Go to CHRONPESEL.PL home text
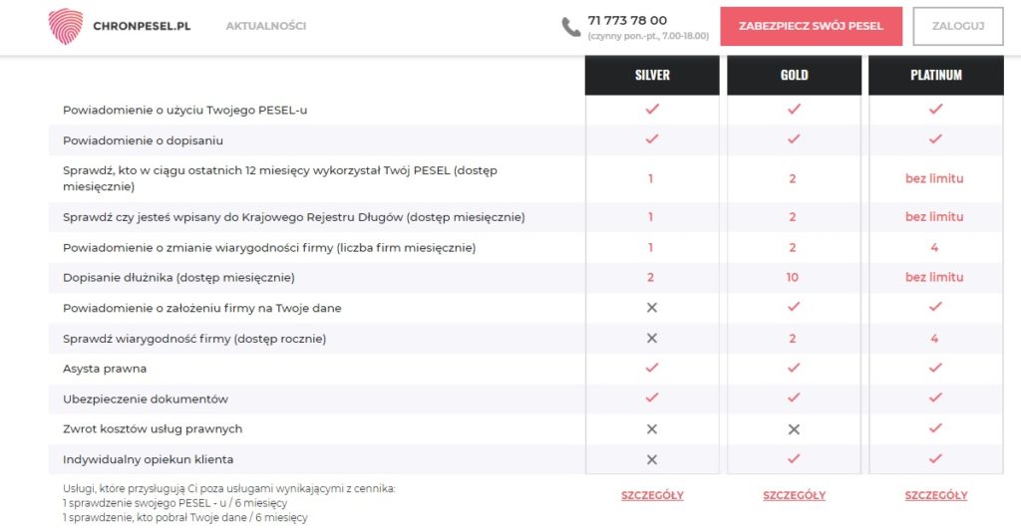Screen dimensions: 1021x528 (x=142, y=27)
